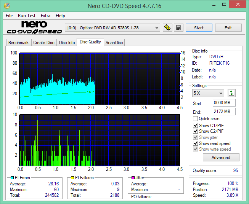The height and width of the screenshot is (204, 249).
Task: Click PI Failures maximum value 9
Action: coord(118,190)
